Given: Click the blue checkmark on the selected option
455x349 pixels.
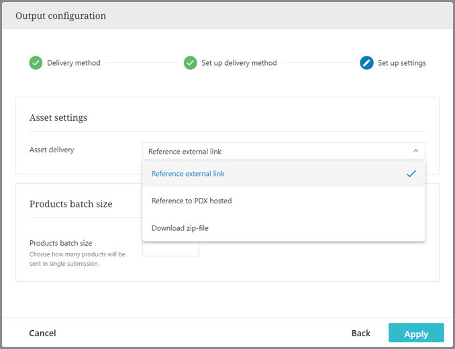Looking at the screenshot, I should (x=411, y=174).
